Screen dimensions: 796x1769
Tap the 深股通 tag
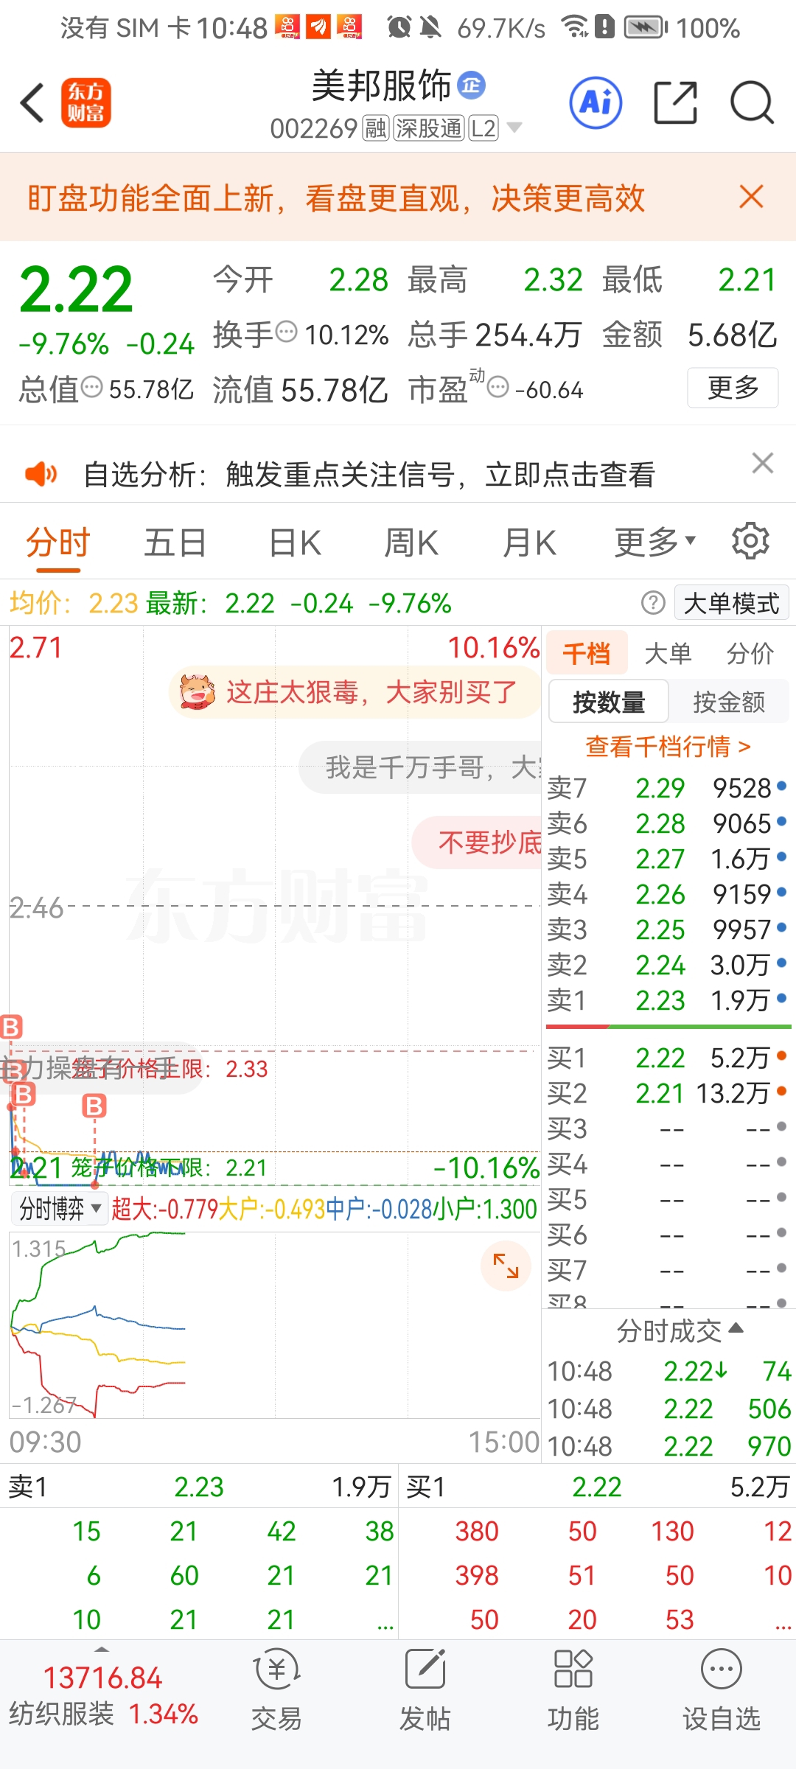point(428,128)
